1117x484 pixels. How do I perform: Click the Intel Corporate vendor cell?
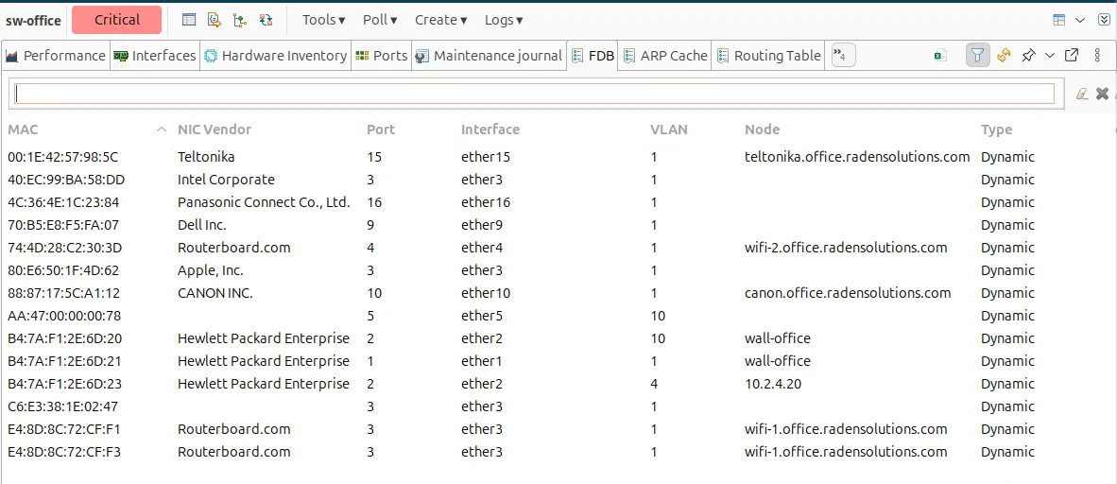pyautogui.click(x=226, y=180)
